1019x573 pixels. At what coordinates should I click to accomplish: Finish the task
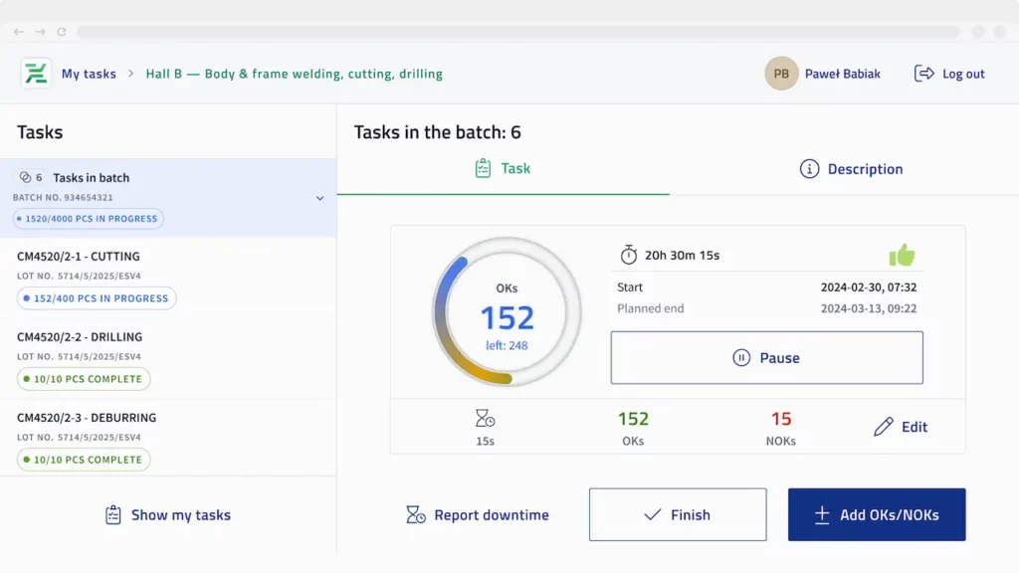coord(678,514)
